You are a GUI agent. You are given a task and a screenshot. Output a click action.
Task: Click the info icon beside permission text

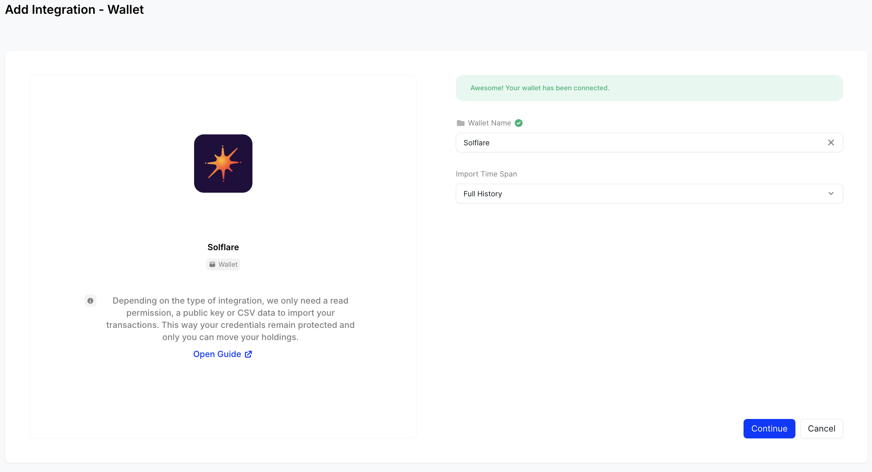90,301
